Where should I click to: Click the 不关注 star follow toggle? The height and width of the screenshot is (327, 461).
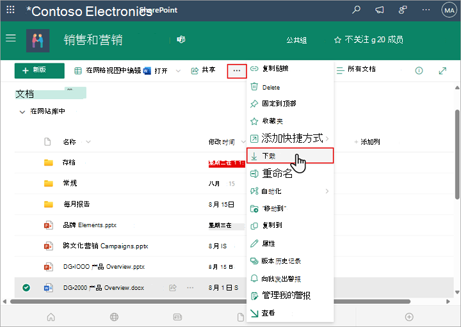tap(352, 40)
